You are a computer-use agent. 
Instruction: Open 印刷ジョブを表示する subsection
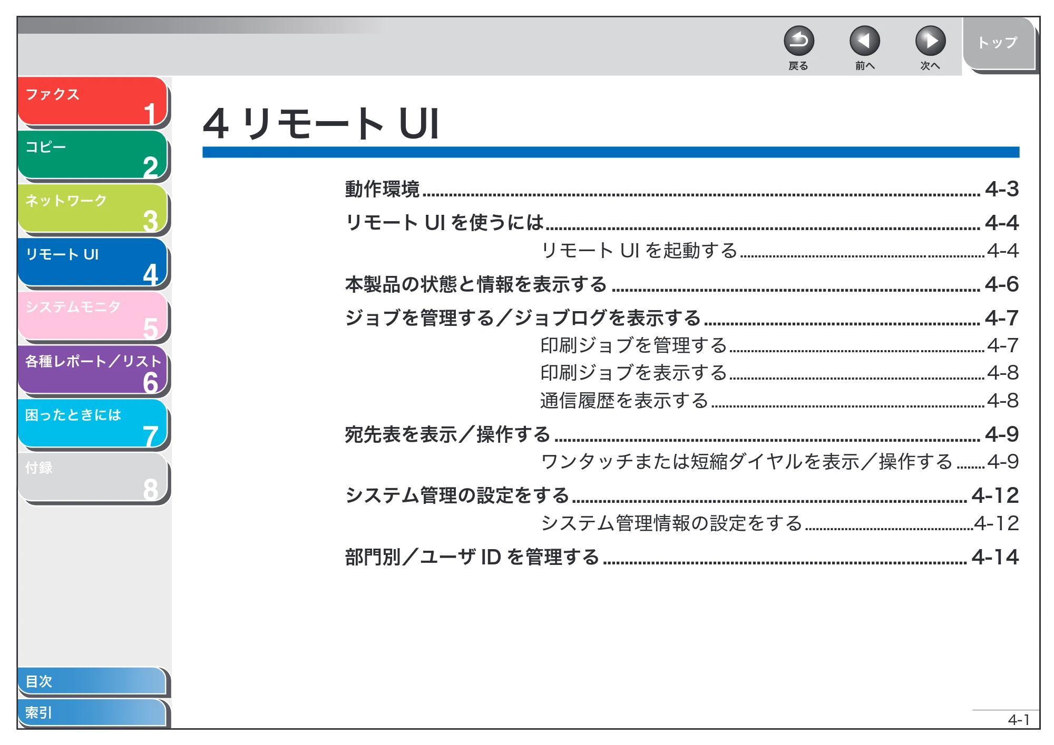[x=780, y=373]
